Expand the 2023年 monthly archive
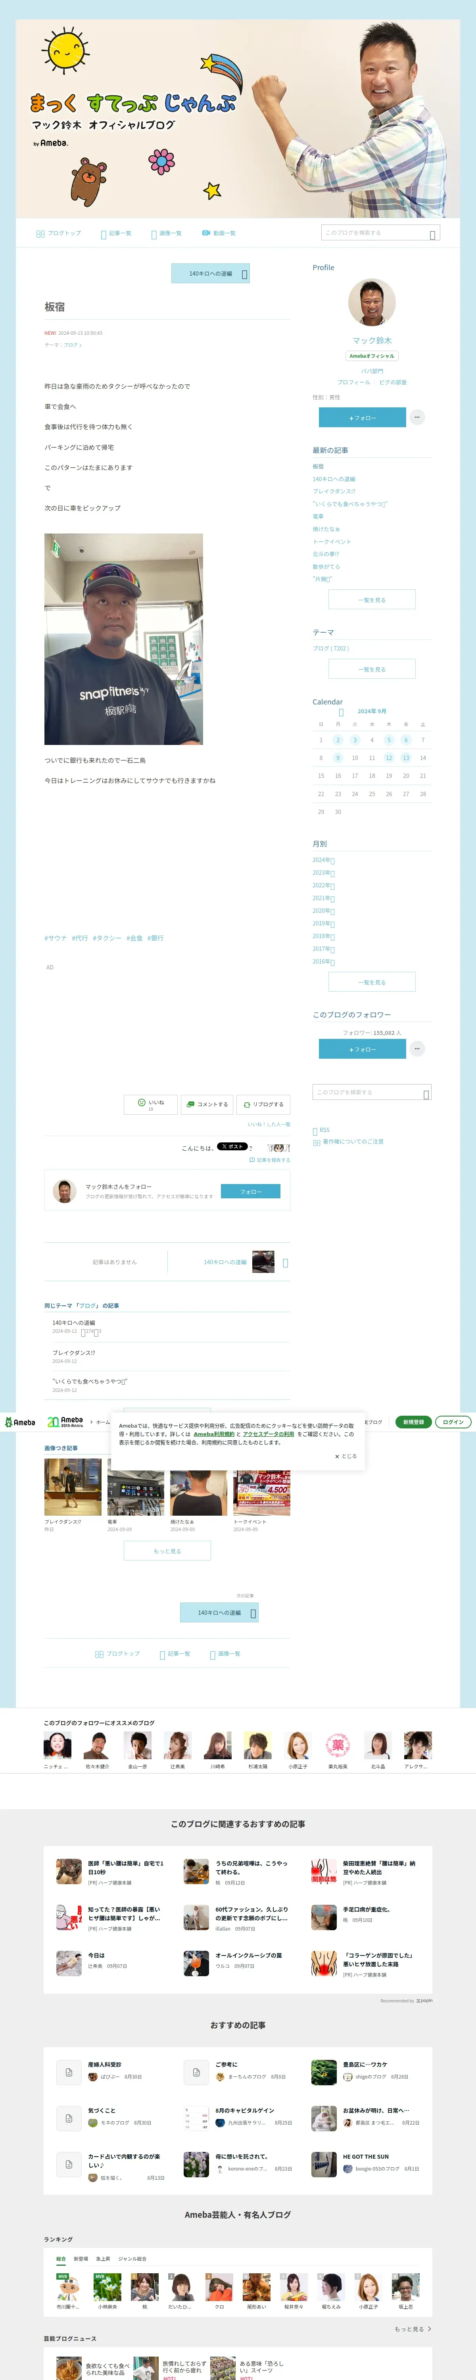476x2380 pixels. pos(324,872)
